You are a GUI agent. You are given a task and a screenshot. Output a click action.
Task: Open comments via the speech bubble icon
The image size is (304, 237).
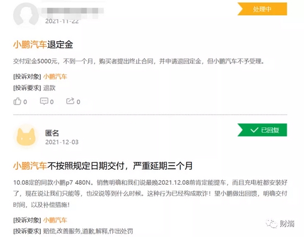tap(44, 101)
